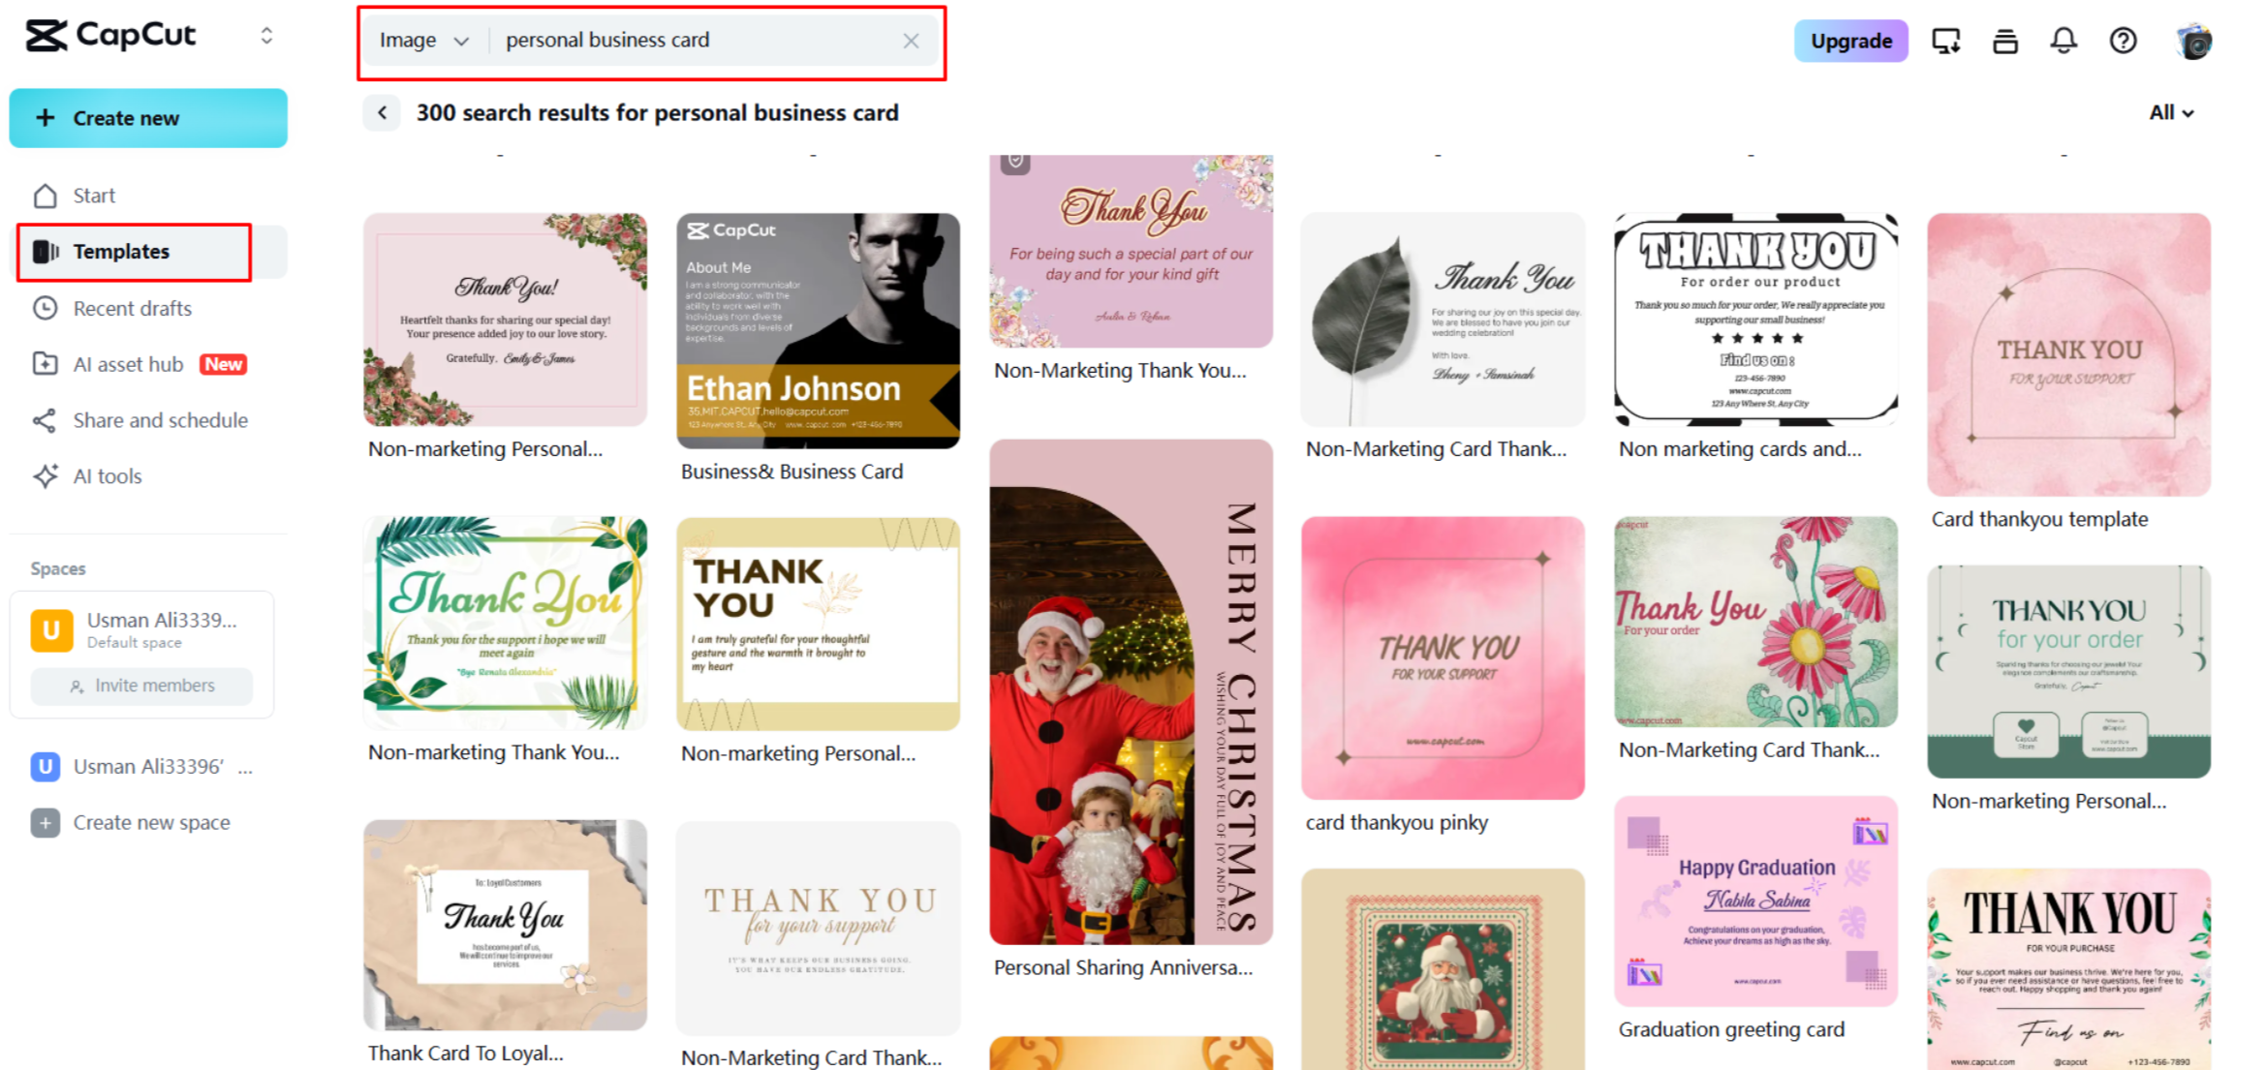2264x1070 pixels.
Task: Open the help question mark icon
Action: point(2123,41)
